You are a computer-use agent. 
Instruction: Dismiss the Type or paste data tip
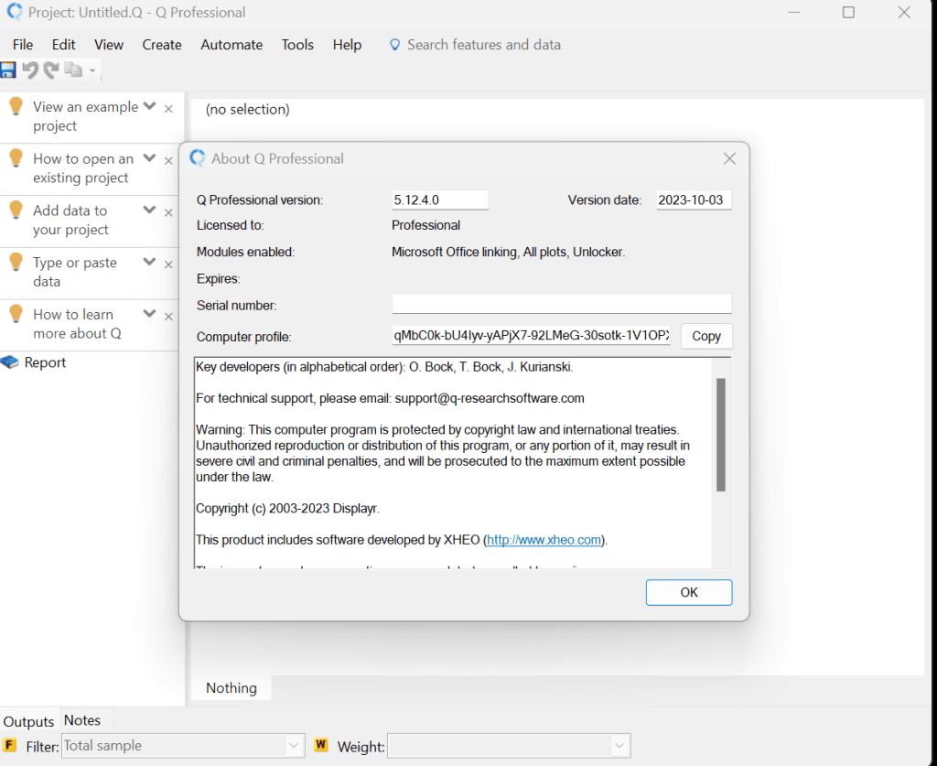(168, 263)
